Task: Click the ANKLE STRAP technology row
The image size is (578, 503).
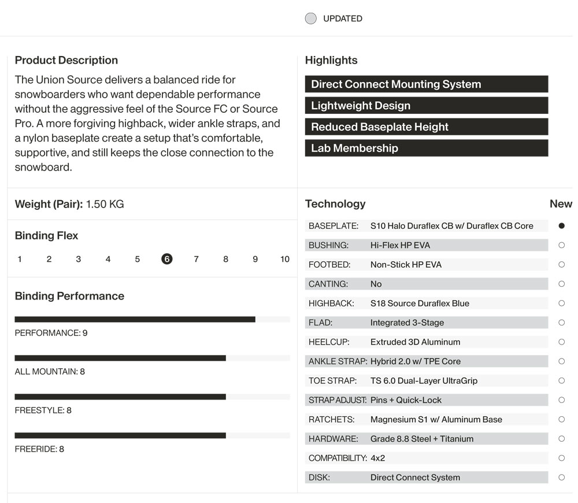Action: click(x=427, y=361)
